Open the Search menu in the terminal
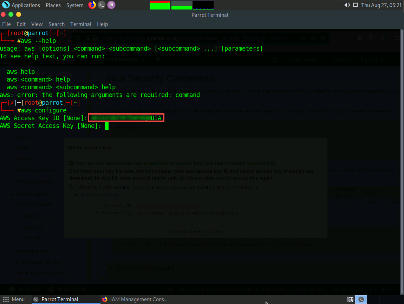 coord(57,24)
